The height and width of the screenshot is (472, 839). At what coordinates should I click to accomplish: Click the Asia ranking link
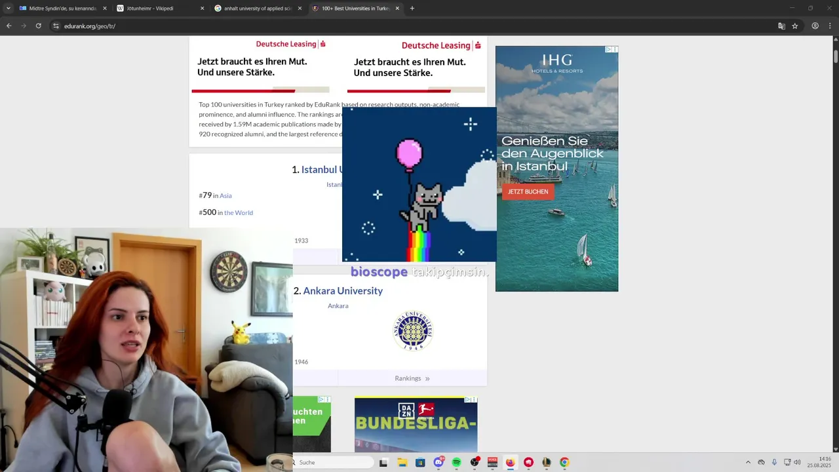(x=225, y=196)
